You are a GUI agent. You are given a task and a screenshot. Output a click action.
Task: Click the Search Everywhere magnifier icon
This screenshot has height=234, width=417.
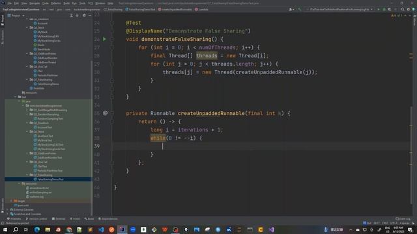(x=403, y=9)
